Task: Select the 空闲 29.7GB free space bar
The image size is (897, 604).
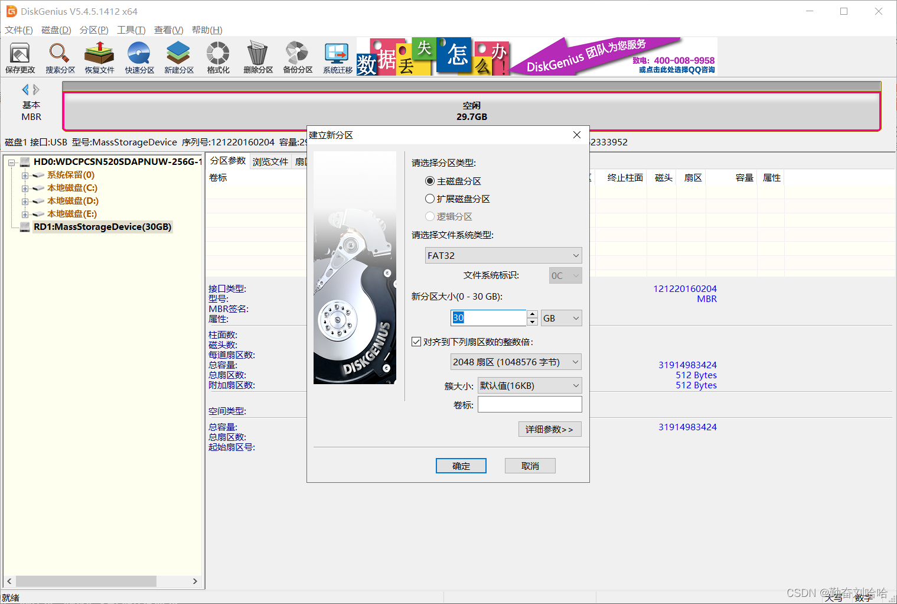Action: click(x=472, y=111)
